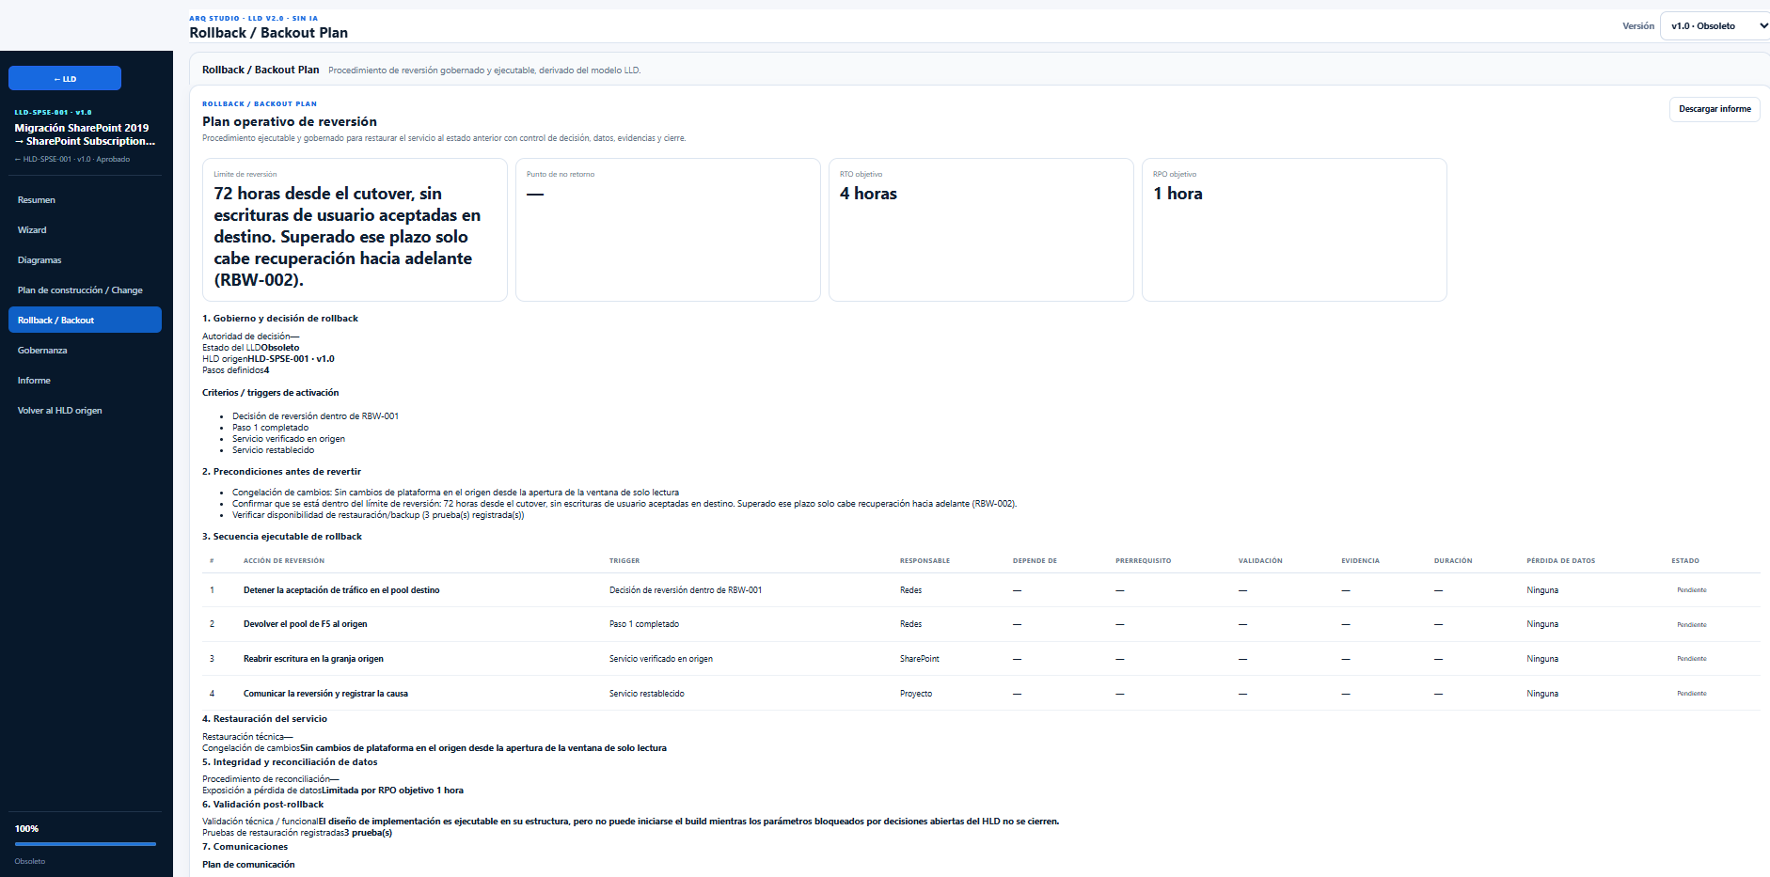The image size is (1770, 877).
Task: Click heading 3. Secuencia ejecutable de rollback
Action: click(282, 537)
